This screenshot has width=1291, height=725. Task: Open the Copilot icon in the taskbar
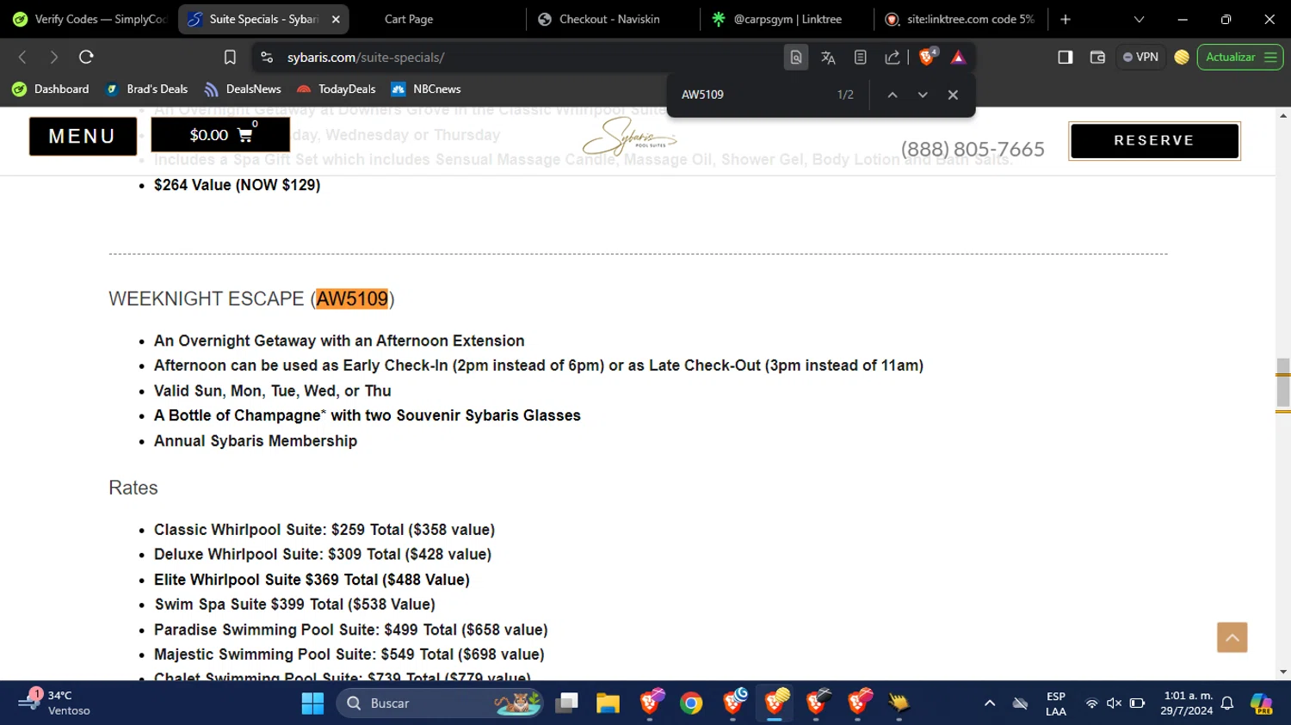pyautogui.click(x=1262, y=703)
